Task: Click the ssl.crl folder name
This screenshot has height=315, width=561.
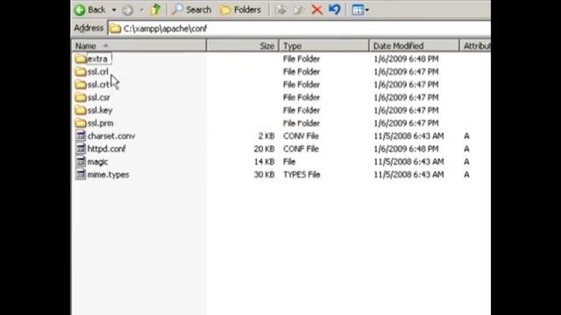Action: tap(97, 72)
